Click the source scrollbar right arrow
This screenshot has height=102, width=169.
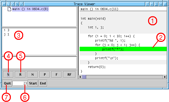(x=165, y=77)
